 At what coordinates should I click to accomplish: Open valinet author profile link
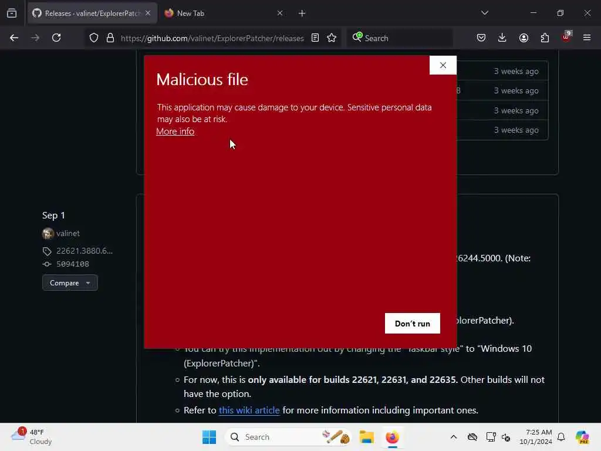(68, 233)
